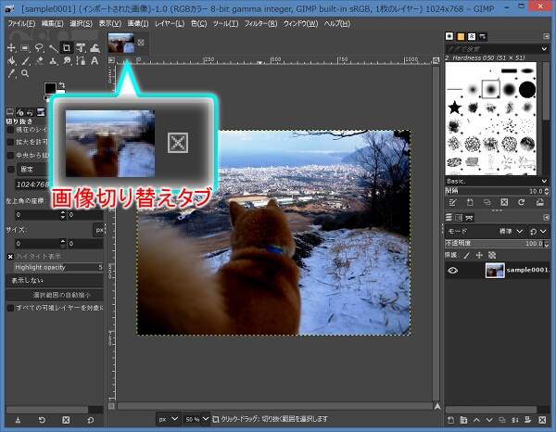Delete the current layer

[542, 420]
